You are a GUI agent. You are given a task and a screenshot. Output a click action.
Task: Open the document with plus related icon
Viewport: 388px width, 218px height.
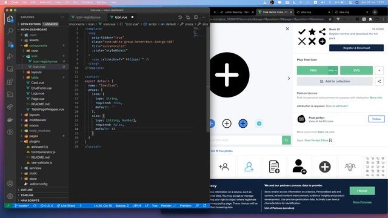click(x=274, y=167)
